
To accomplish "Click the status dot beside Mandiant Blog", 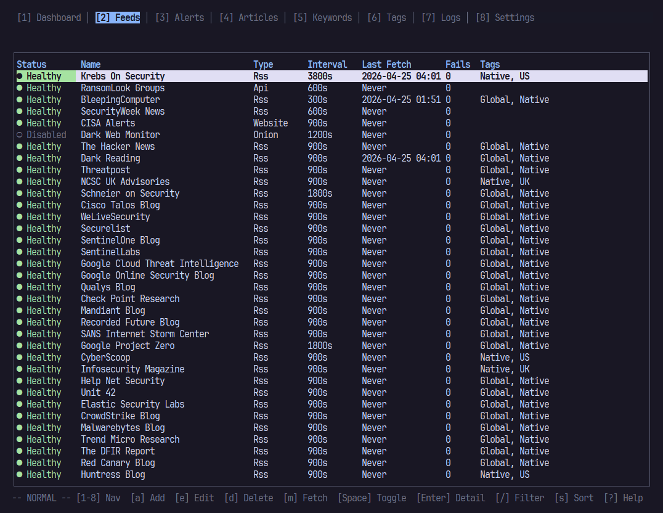I will point(20,311).
